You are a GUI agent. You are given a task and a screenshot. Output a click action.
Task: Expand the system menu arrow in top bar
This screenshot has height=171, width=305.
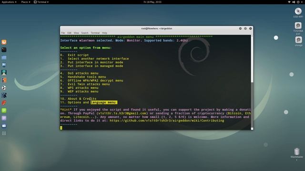coord(302,2)
